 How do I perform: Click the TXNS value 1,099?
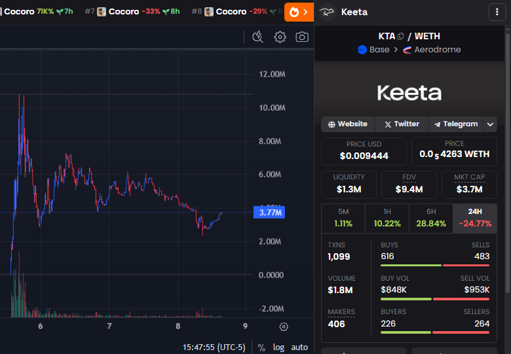pyautogui.click(x=339, y=257)
